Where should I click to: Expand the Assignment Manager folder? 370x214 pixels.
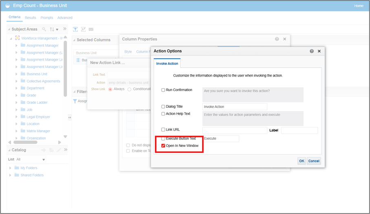point(16,46)
